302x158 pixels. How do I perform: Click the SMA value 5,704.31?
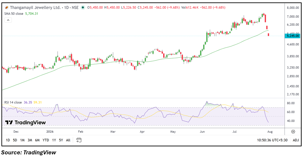click(31, 14)
